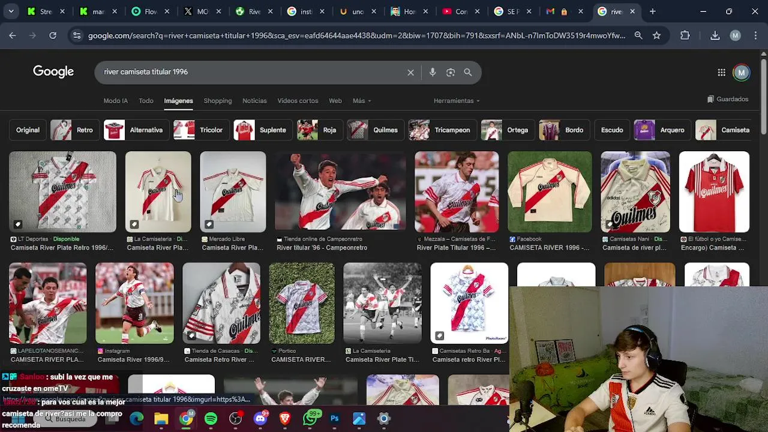Image resolution: width=768 pixels, height=432 pixels.
Task: Apply the Alternativa filter chip
Action: tap(136, 130)
